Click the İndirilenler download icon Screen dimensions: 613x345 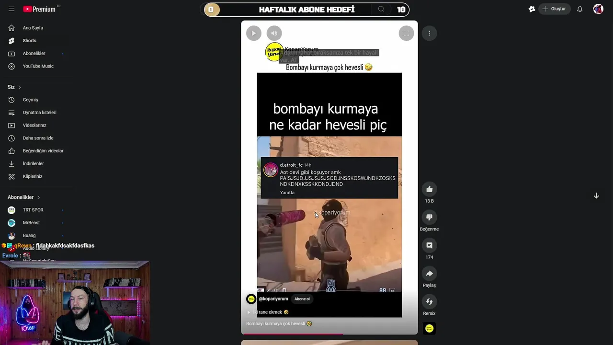[x=11, y=163]
